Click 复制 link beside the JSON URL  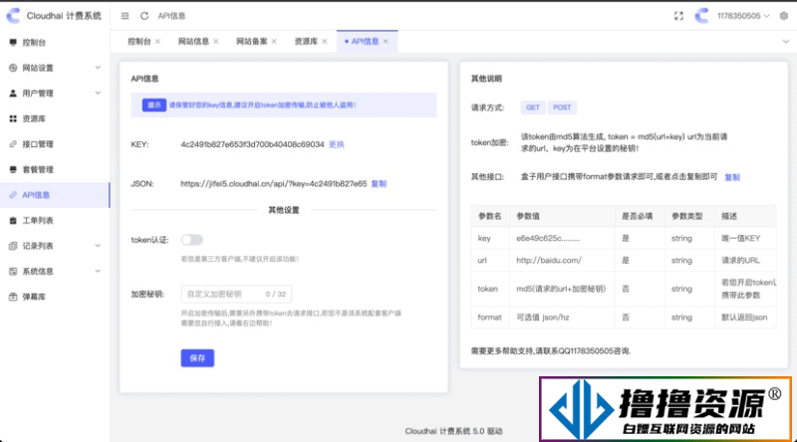pyautogui.click(x=379, y=183)
